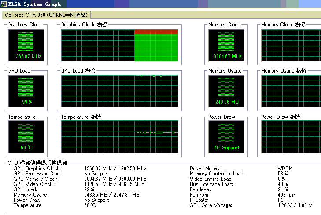
Task: Click the 'No Support' Power Draw gauge readout
Action: coord(227,148)
